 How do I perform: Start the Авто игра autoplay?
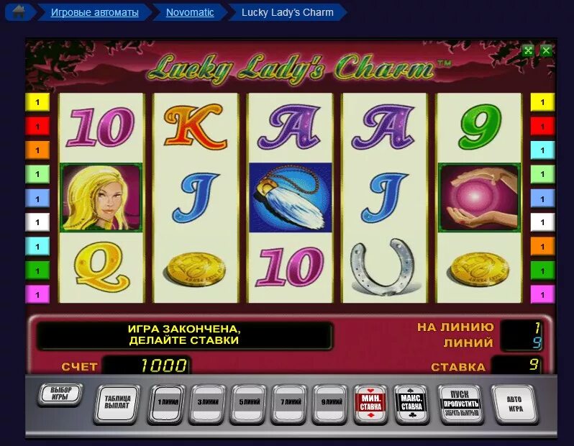(x=515, y=404)
